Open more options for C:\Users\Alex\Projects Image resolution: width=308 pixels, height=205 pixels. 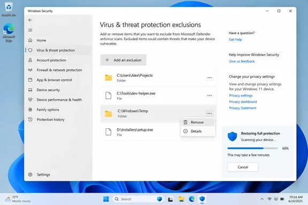(210, 78)
